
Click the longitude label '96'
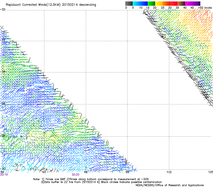click(85, 172)
